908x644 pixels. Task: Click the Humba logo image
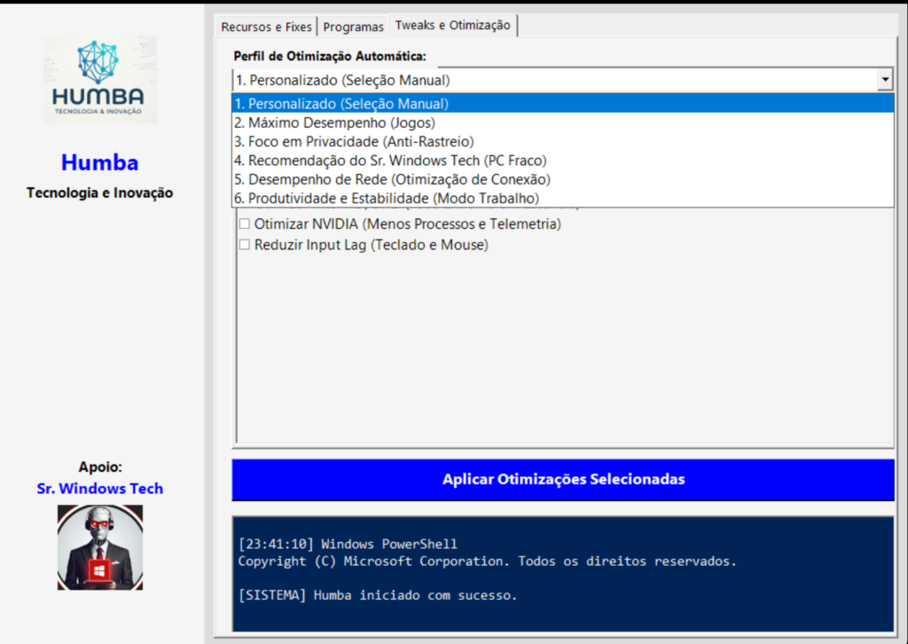[100, 79]
